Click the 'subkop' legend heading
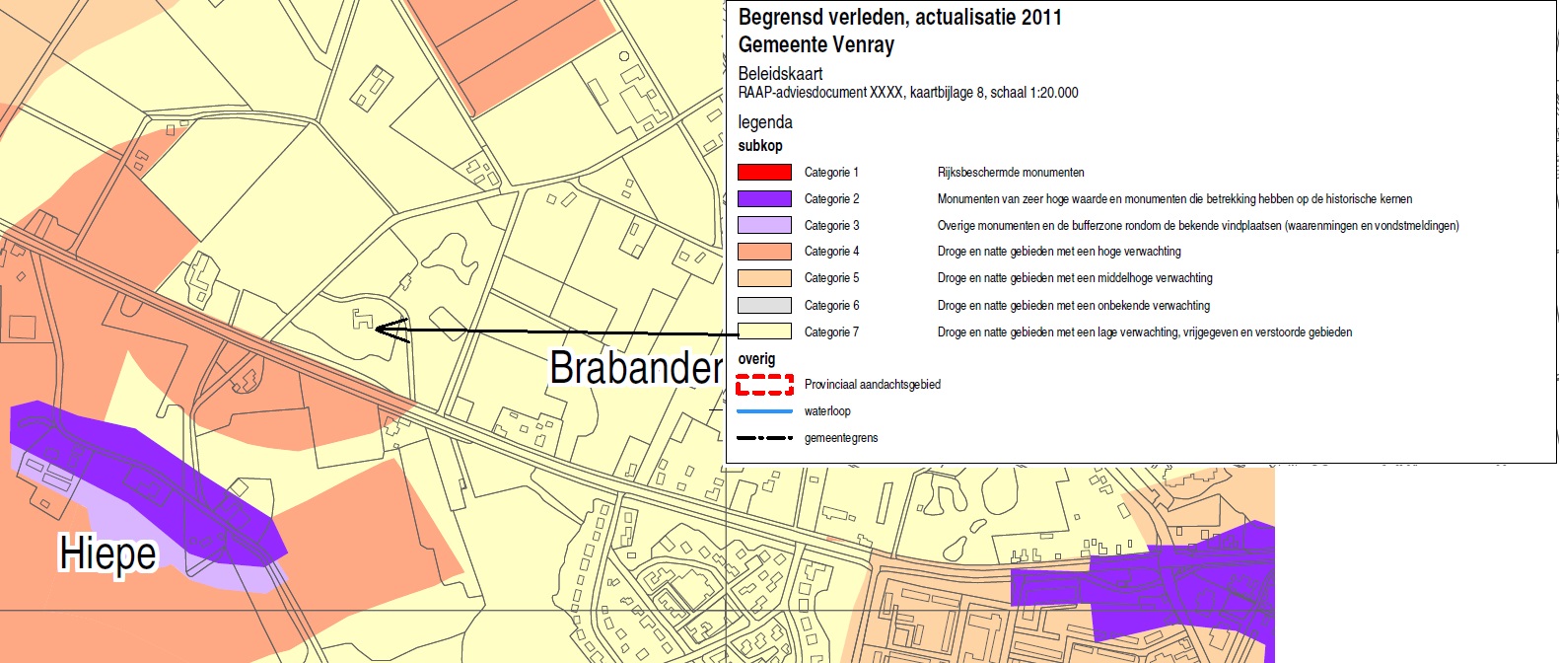Screen dimensions: 1559x663 pyautogui.click(x=760, y=146)
